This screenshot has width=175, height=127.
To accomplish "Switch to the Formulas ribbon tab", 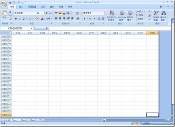I will click(43, 7).
